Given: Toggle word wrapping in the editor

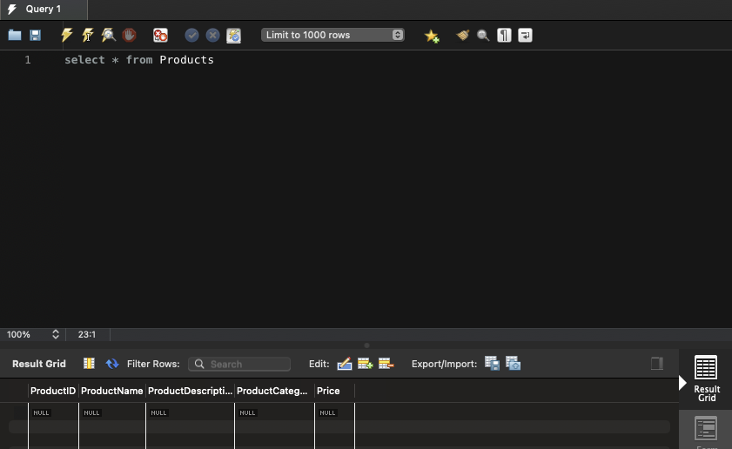Looking at the screenshot, I should pos(525,36).
